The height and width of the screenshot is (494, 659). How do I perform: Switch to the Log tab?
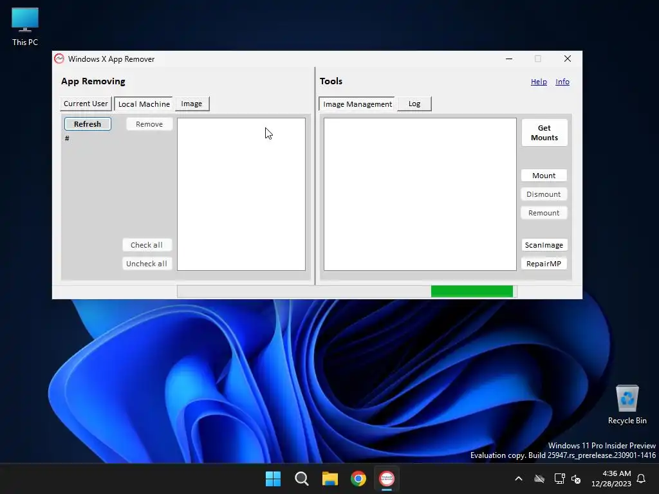(x=414, y=104)
